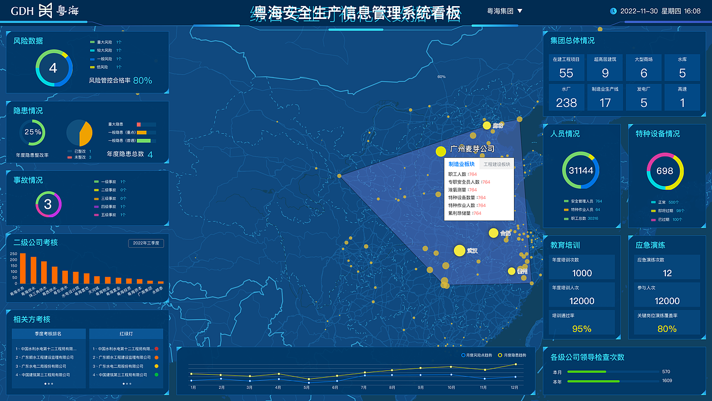Click the GDH 粤海 logo
Image resolution: width=712 pixels, height=401 pixels.
point(45,11)
